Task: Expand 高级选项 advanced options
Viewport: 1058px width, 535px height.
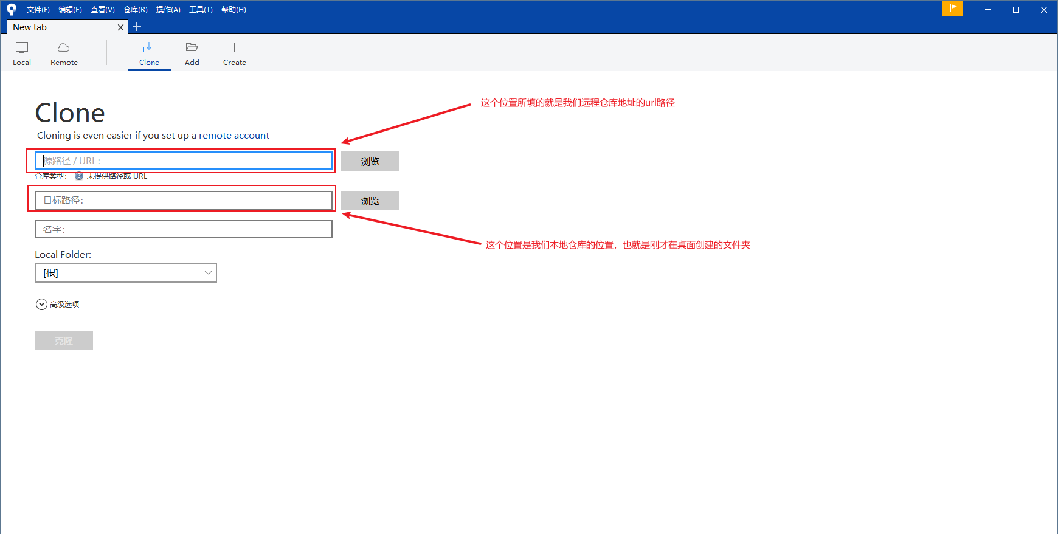Action: tap(57, 305)
